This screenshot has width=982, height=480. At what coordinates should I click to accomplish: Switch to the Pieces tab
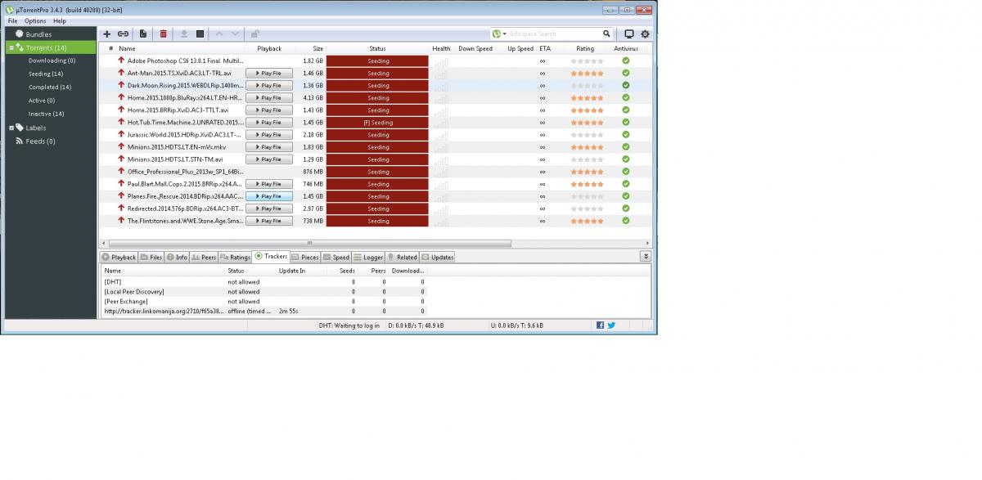click(x=304, y=257)
